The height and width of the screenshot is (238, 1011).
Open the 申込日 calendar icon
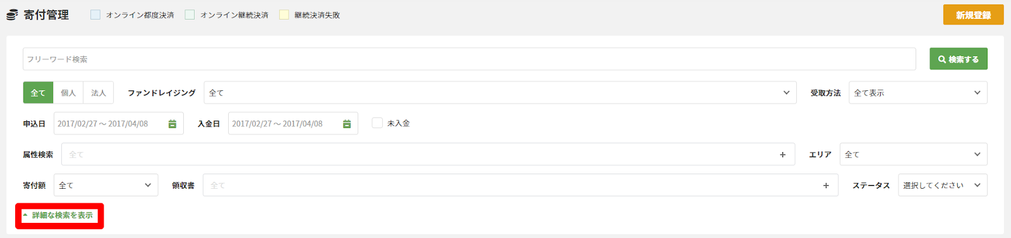pos(173,124)
